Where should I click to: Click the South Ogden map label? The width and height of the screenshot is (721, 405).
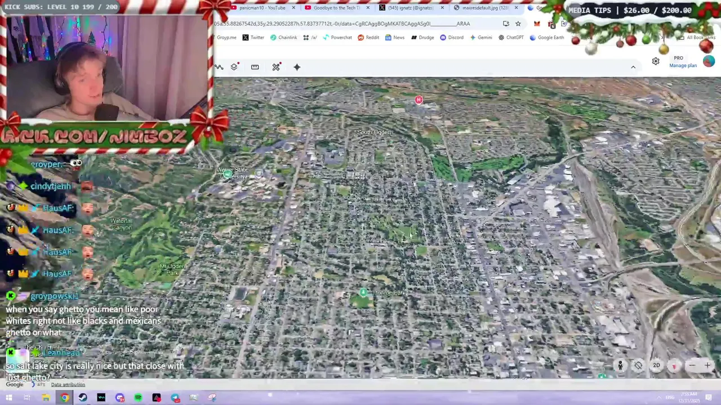pos(374,132)
